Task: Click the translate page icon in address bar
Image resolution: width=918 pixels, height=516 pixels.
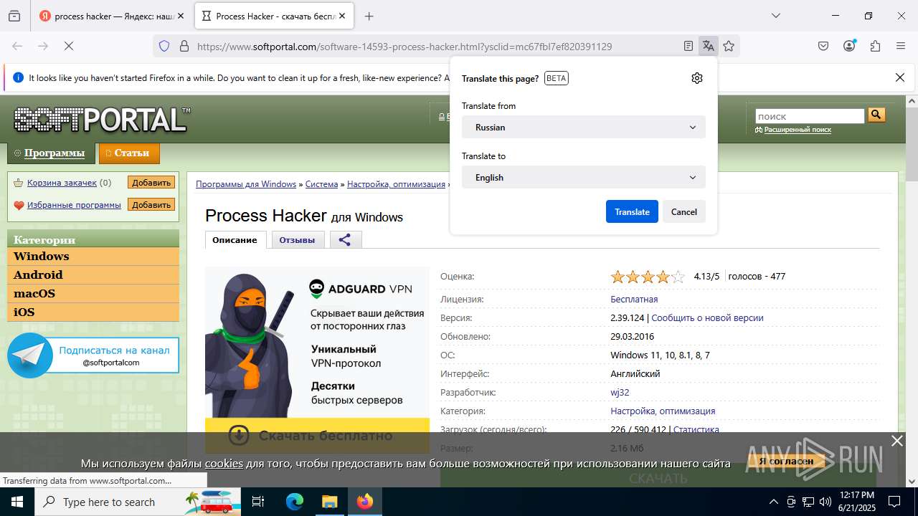Action: [709, 46]
